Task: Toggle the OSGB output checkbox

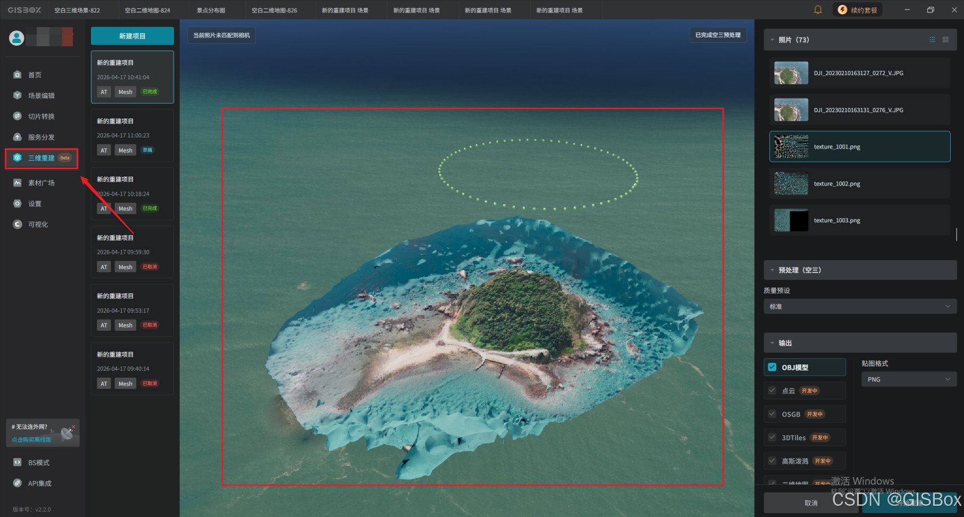Action: tap(772, 414)
